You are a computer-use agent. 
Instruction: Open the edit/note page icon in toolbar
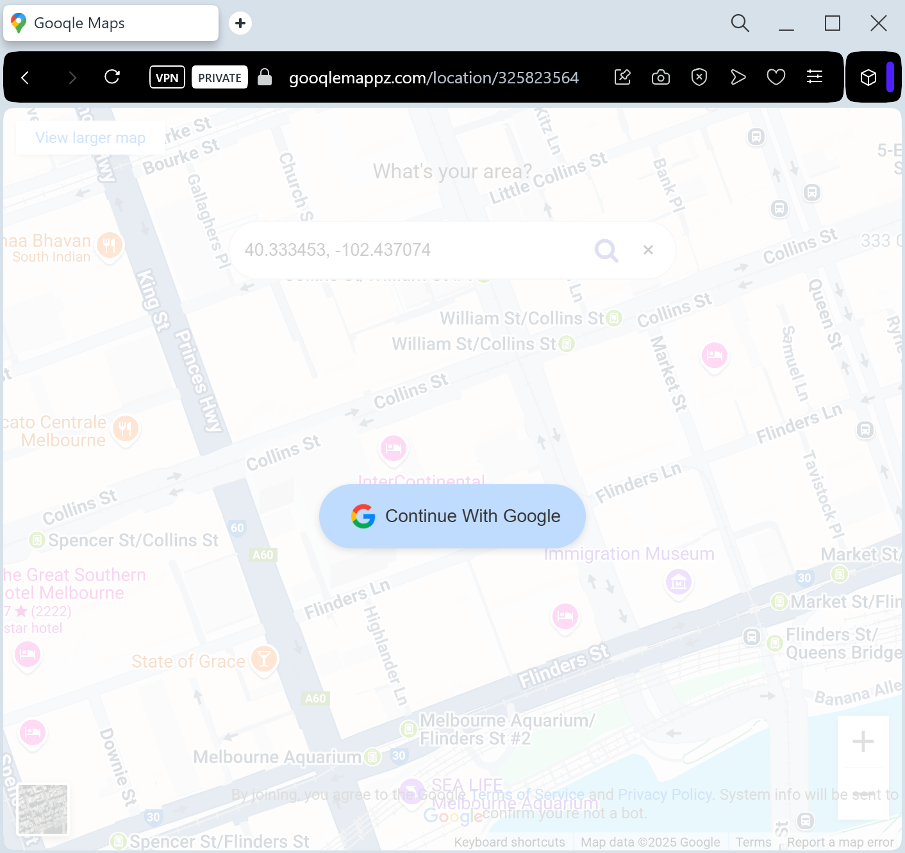tap(622, 77)
